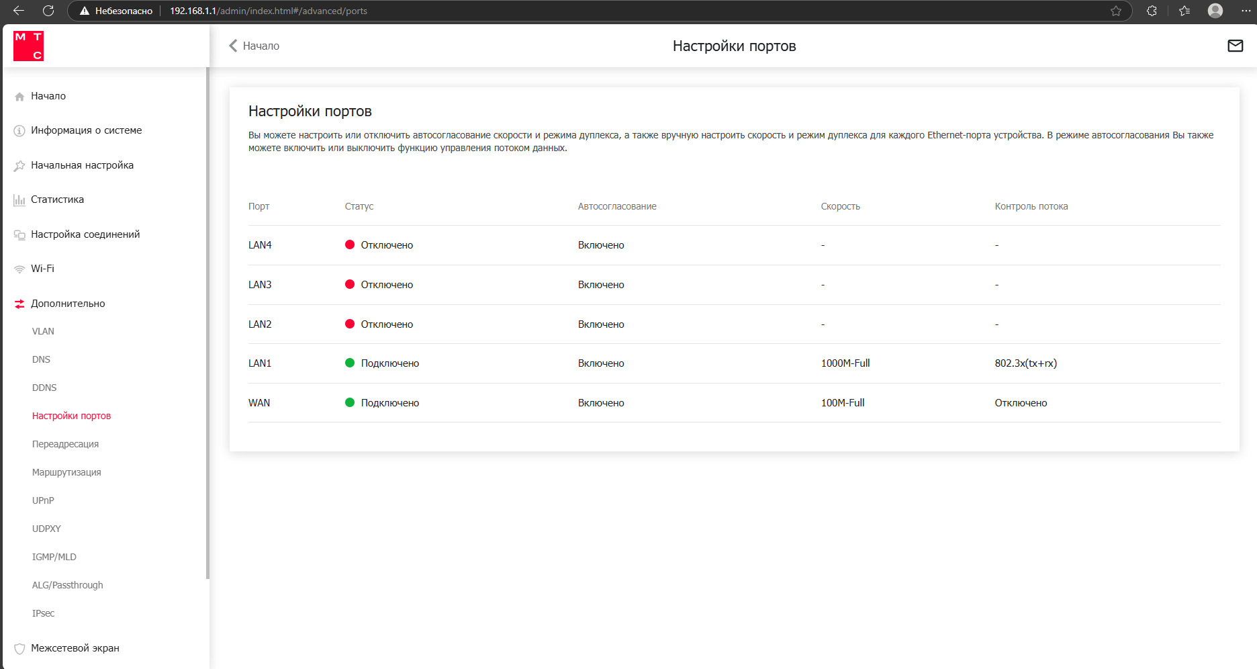
Task: Open the DDNS settings
Action: [44, 388]
